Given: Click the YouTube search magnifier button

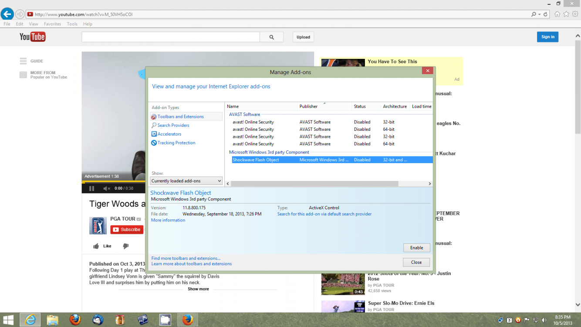Looking at the screenshot, I should tap(271, 37).
